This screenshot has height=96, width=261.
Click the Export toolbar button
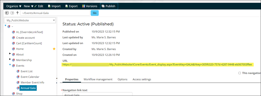tap(71, 6)
